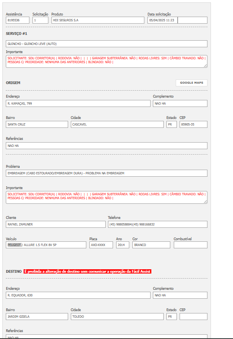Select Cidade field CASCAVEL
233x339 pixels.
[117, 124]
